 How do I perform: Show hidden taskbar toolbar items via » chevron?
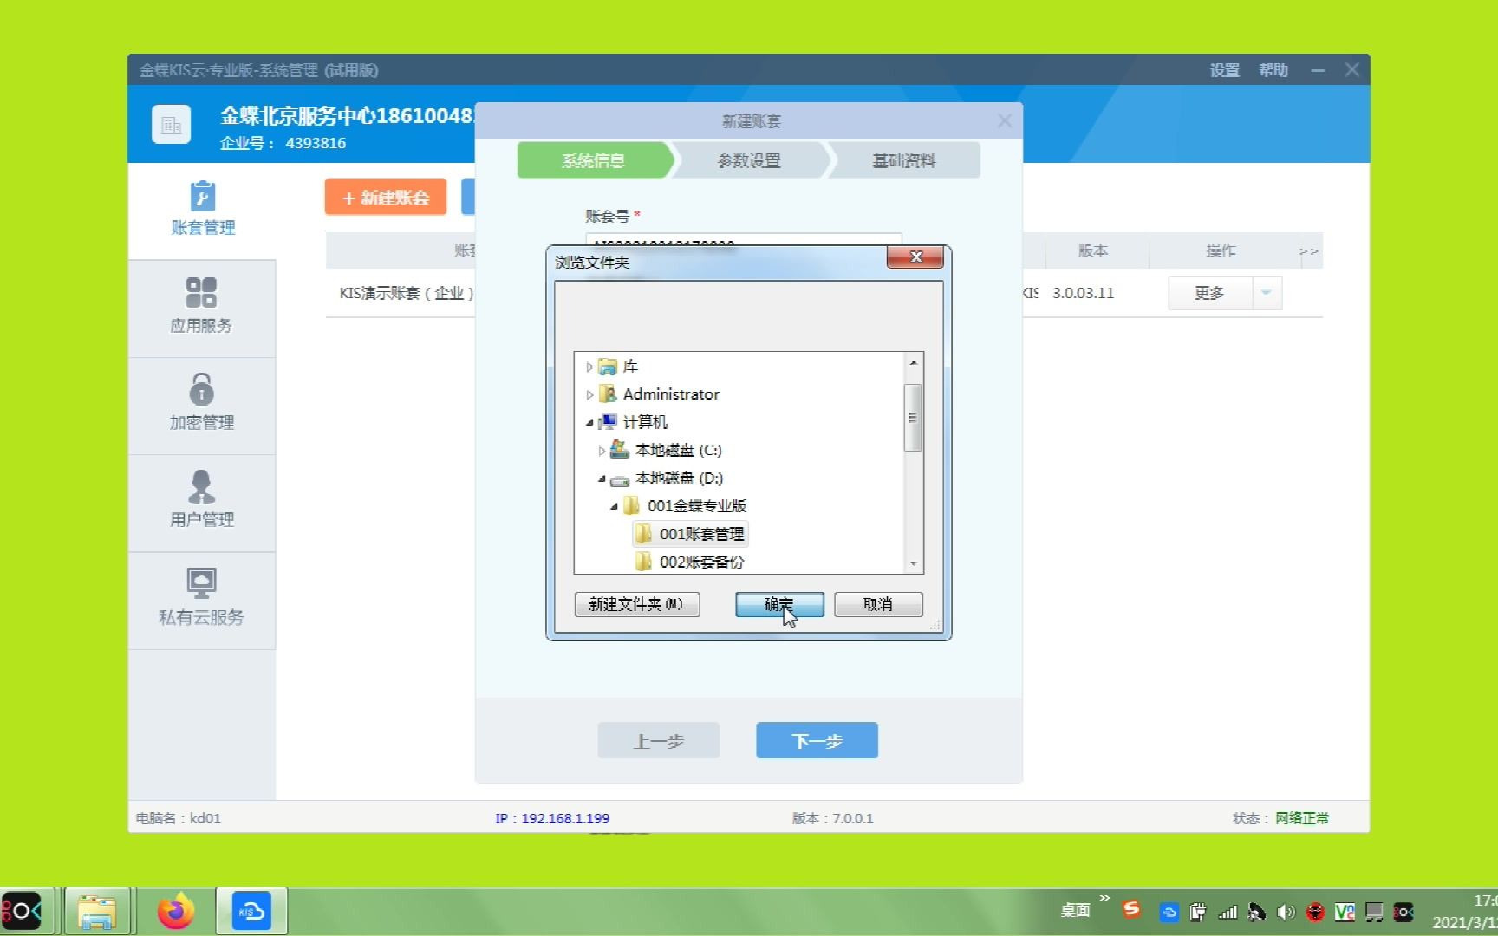coord(1104,899)
